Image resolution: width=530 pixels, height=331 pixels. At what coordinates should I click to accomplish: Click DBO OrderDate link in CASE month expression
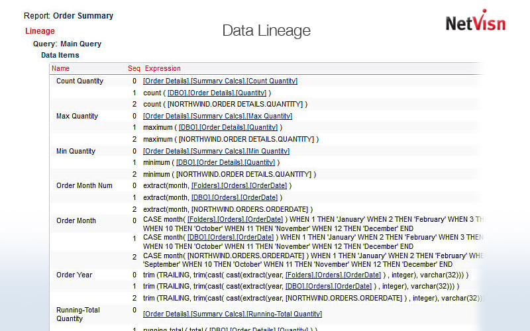tap(231, 237)
